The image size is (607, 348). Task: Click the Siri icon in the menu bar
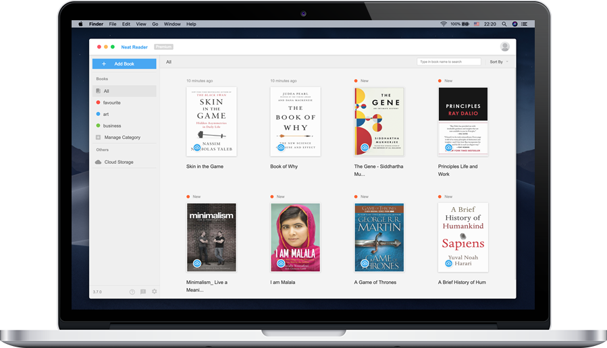[514, 24]
